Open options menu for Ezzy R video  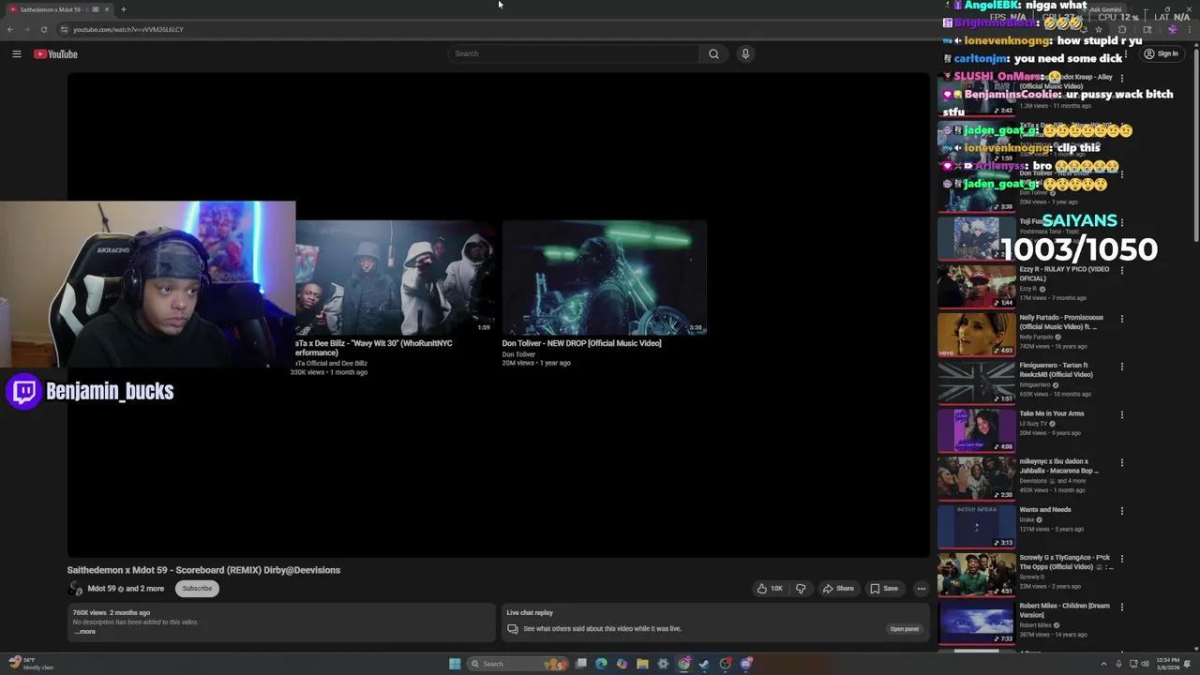coord(1121,270)
